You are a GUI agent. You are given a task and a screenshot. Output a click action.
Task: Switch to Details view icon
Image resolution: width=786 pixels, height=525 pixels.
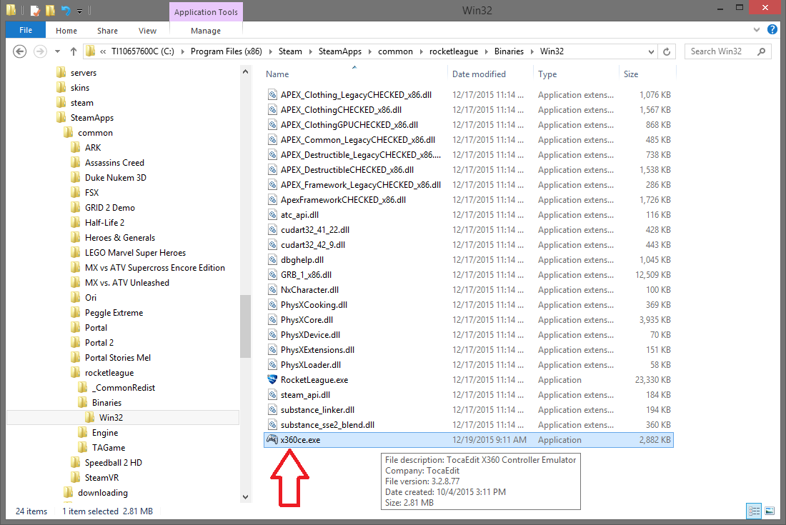click(754, 511)
